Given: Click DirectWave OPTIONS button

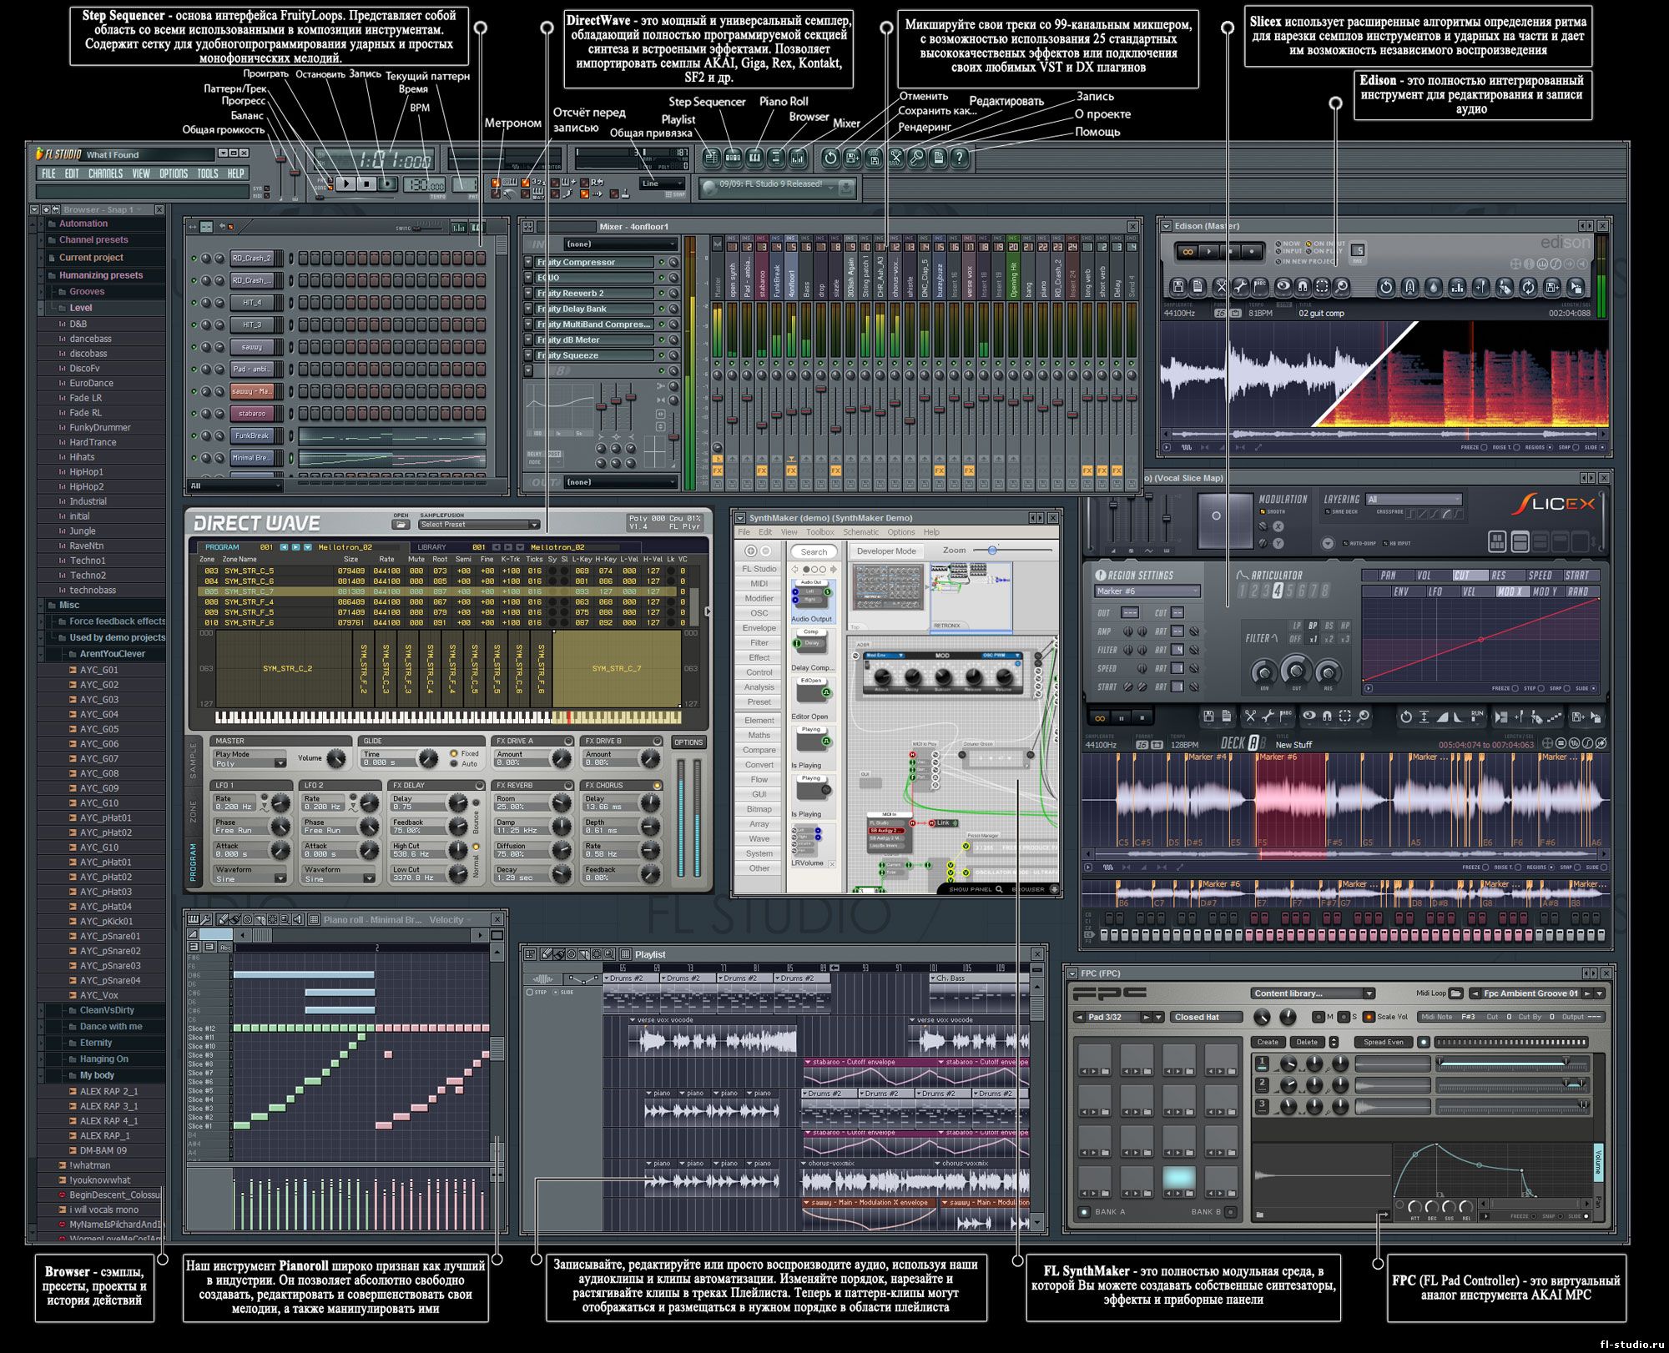Looking at the screenshot, I should pos(688,742).
